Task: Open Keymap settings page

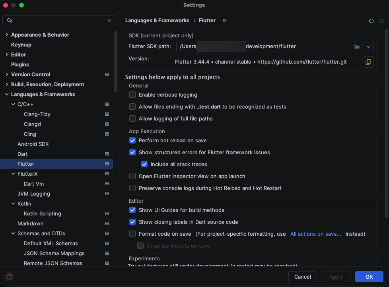Action: click(21, 45)
